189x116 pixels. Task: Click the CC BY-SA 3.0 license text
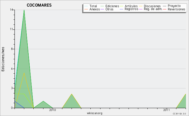(179, 114)
